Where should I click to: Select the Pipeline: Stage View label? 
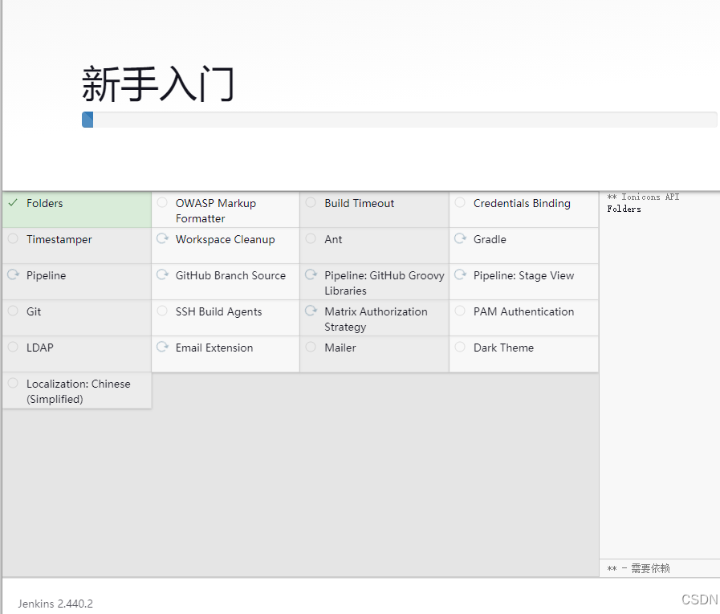pyautogui.click(x=524, y=275)
